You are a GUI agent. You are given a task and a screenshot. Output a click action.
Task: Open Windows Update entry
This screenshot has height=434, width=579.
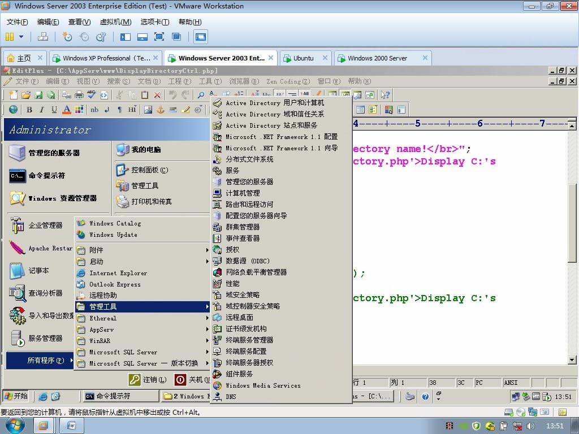[x=142, y=235]
